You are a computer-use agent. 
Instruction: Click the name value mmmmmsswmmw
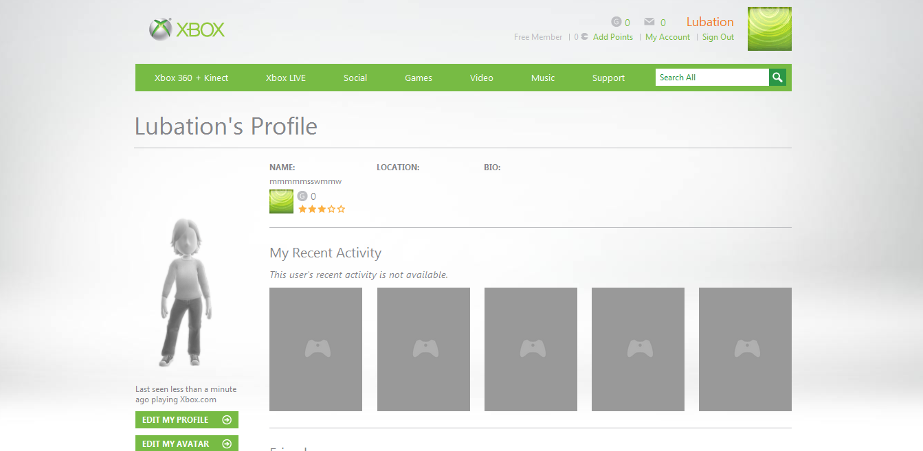coord(305,181)
